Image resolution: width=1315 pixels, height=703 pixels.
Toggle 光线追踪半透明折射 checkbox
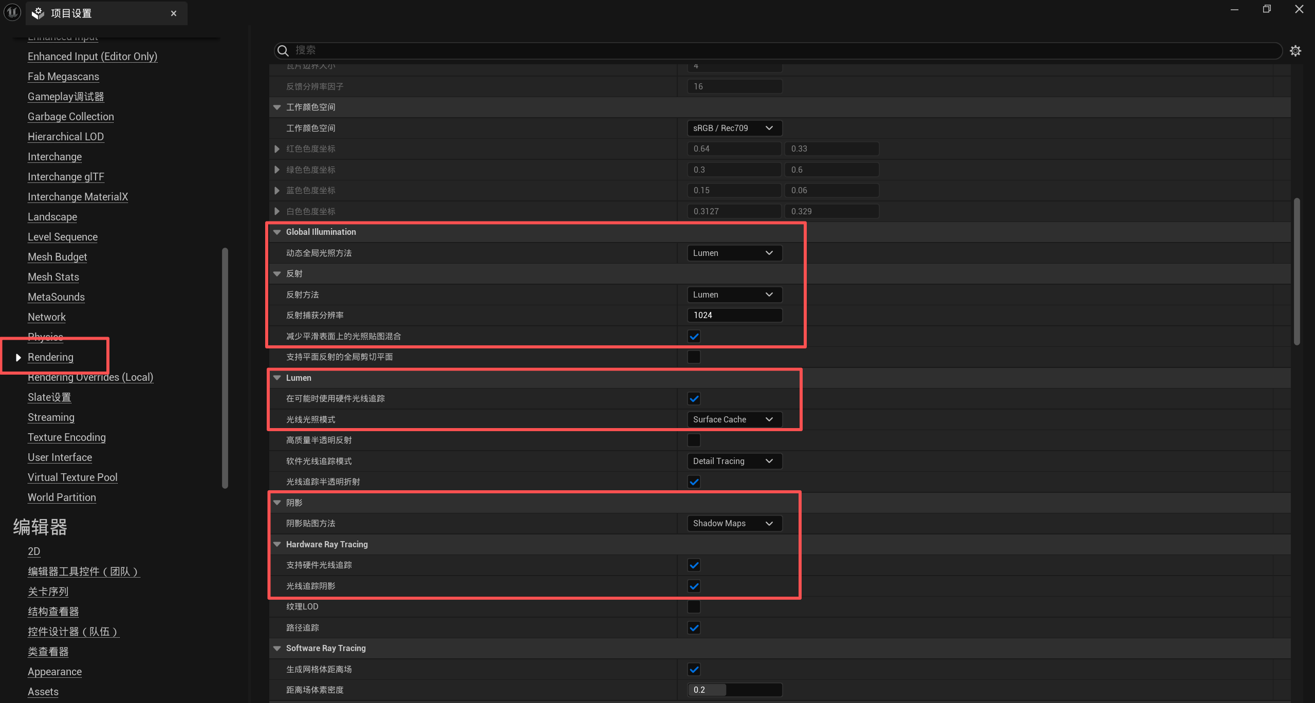694,482
